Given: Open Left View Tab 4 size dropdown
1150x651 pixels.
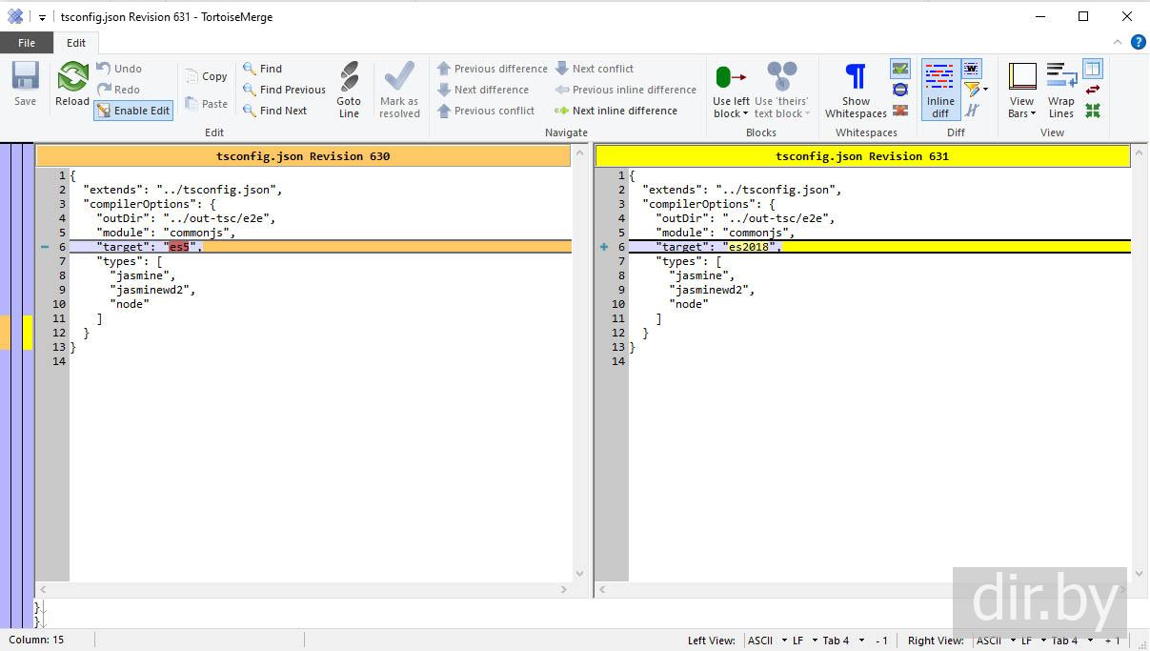Looking at the screenshot, I should click(x=842, y=641).
